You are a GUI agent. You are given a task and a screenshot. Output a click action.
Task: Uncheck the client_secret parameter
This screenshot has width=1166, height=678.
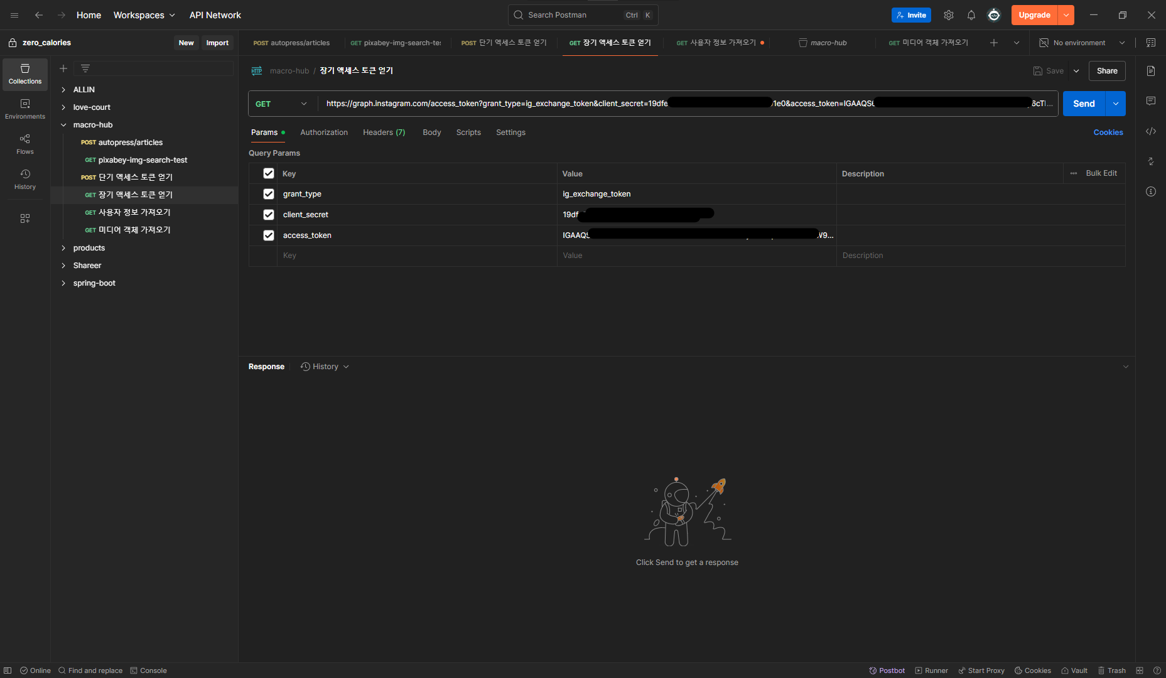tap(269, 215)
